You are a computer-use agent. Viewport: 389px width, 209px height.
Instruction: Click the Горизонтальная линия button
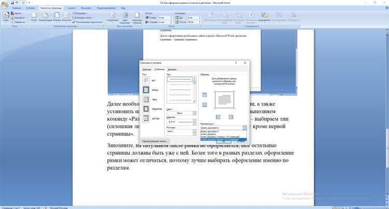155,141
